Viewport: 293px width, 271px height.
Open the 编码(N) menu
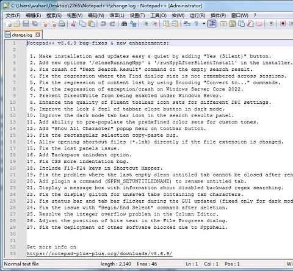pyautogui.click(x=96, y=15)
